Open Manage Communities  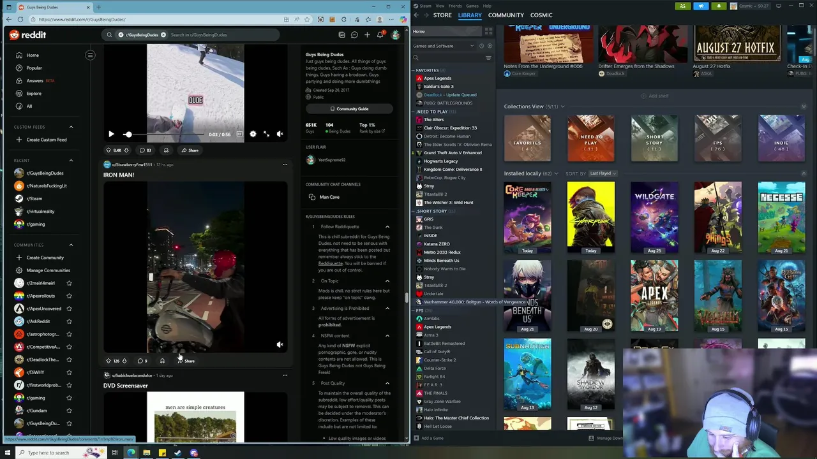[x=45, y=270]
